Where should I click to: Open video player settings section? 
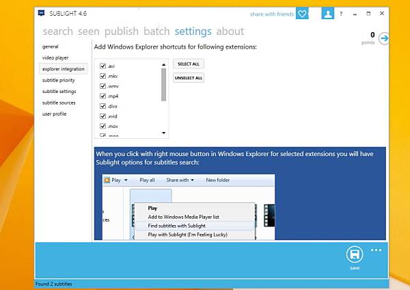pyautogui.click(x=55, y=57)
